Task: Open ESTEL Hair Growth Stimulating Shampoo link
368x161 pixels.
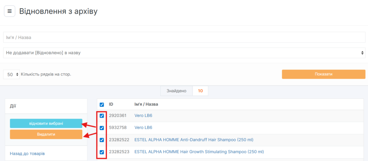Action: tap(199, 152)
